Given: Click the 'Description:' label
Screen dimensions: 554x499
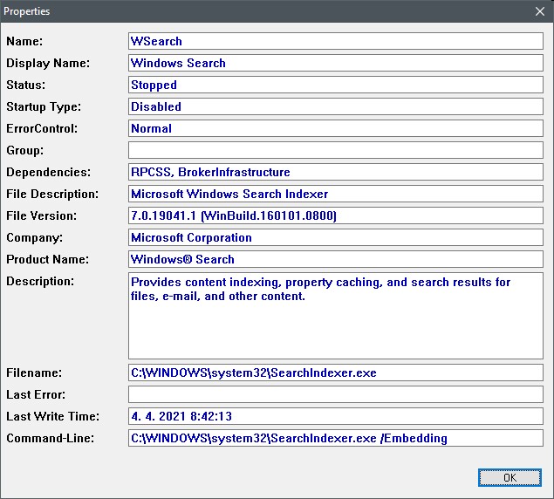Looking at the screenshot, I should point(40,281).
